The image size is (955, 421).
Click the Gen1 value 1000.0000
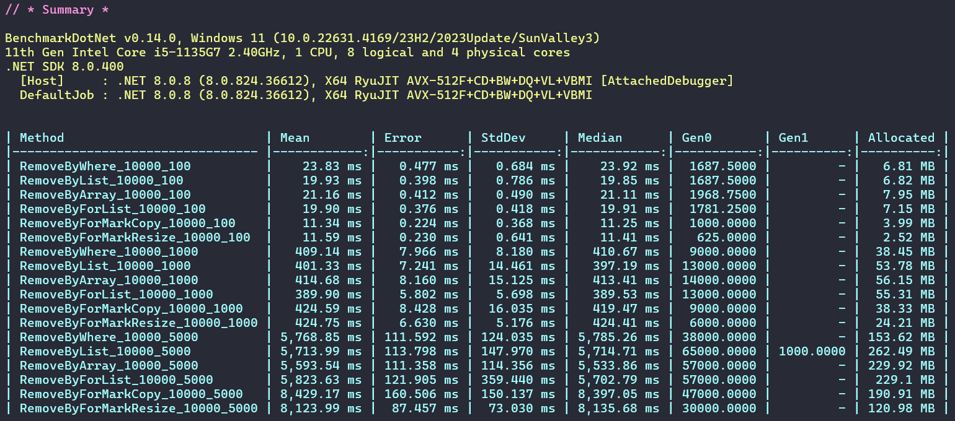(812, 351)
